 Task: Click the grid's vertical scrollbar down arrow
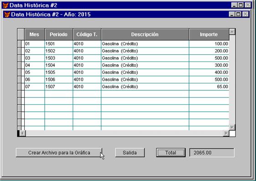click(x=232, y=127)
